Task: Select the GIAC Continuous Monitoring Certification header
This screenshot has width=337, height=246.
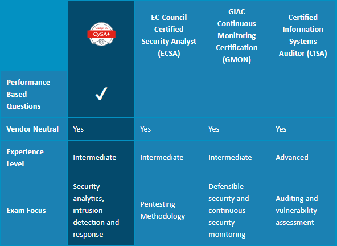Action: [237, 35]
